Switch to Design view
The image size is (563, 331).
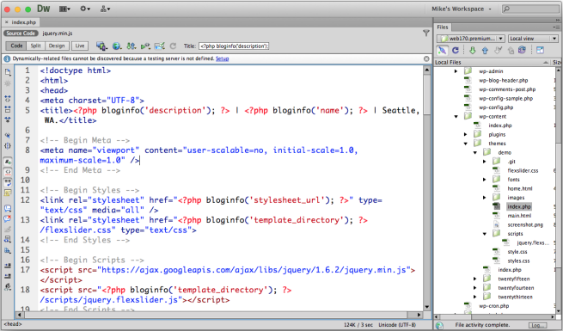coord(57,46)
